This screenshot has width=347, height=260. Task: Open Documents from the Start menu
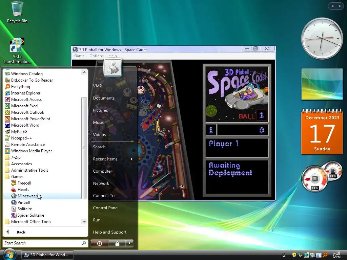tap(104, 98)
